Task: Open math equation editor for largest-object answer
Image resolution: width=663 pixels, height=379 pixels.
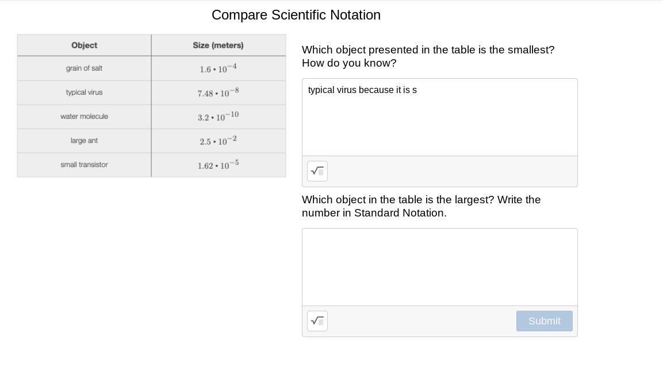Action: click(317, 321)
